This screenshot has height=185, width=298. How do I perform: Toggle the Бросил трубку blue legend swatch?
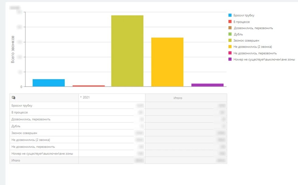click(230, 15)
